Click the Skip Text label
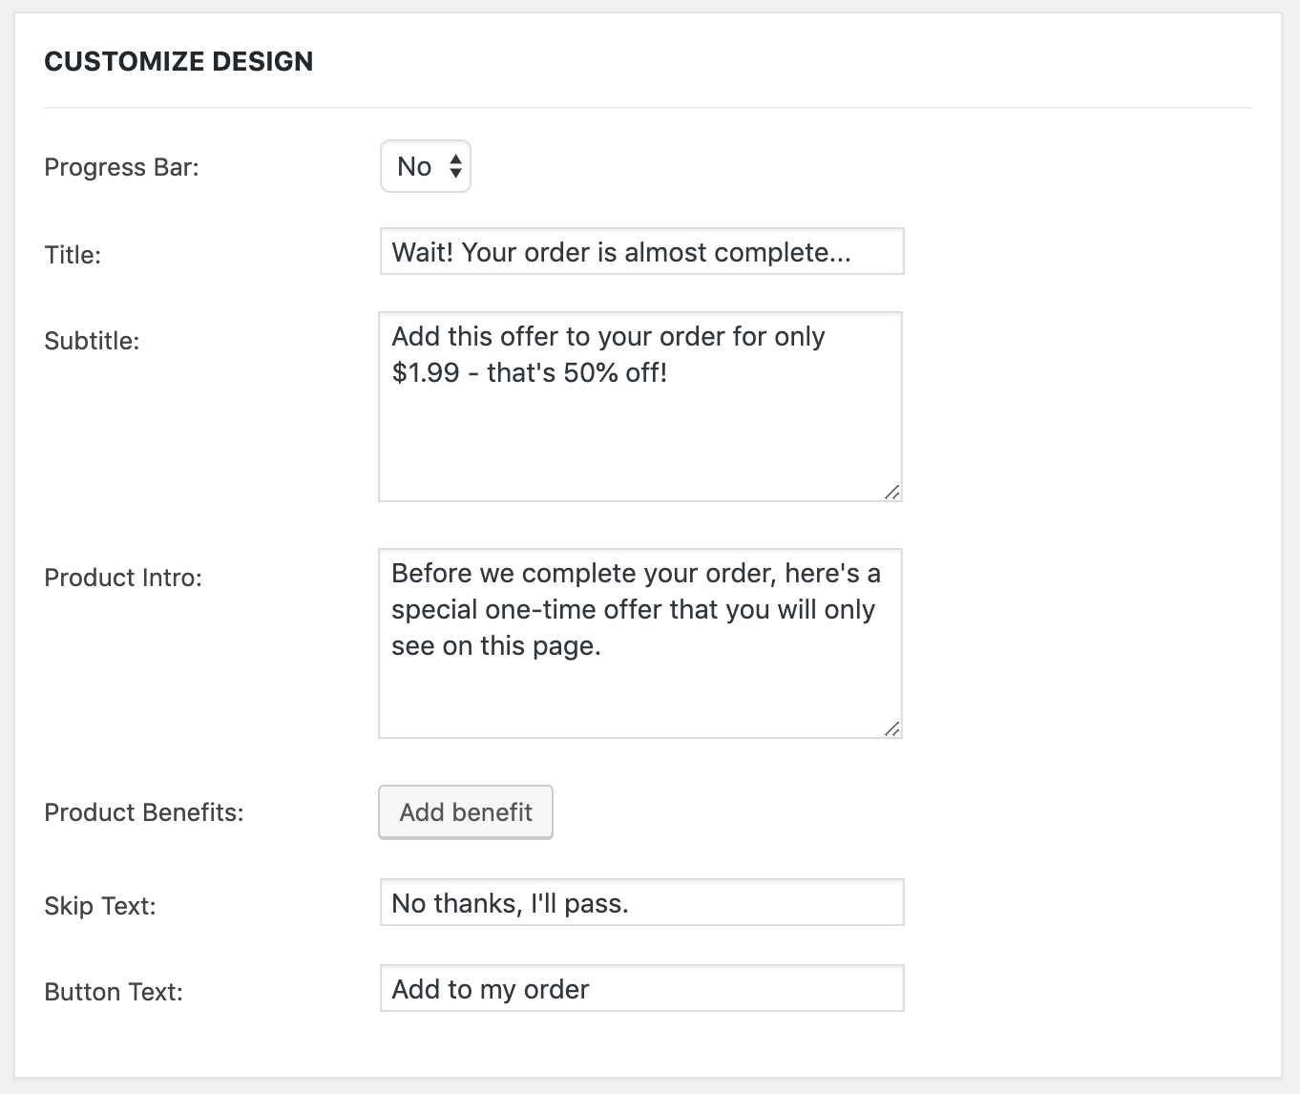Screen dimensions: 1300x1094 [99, 905]
